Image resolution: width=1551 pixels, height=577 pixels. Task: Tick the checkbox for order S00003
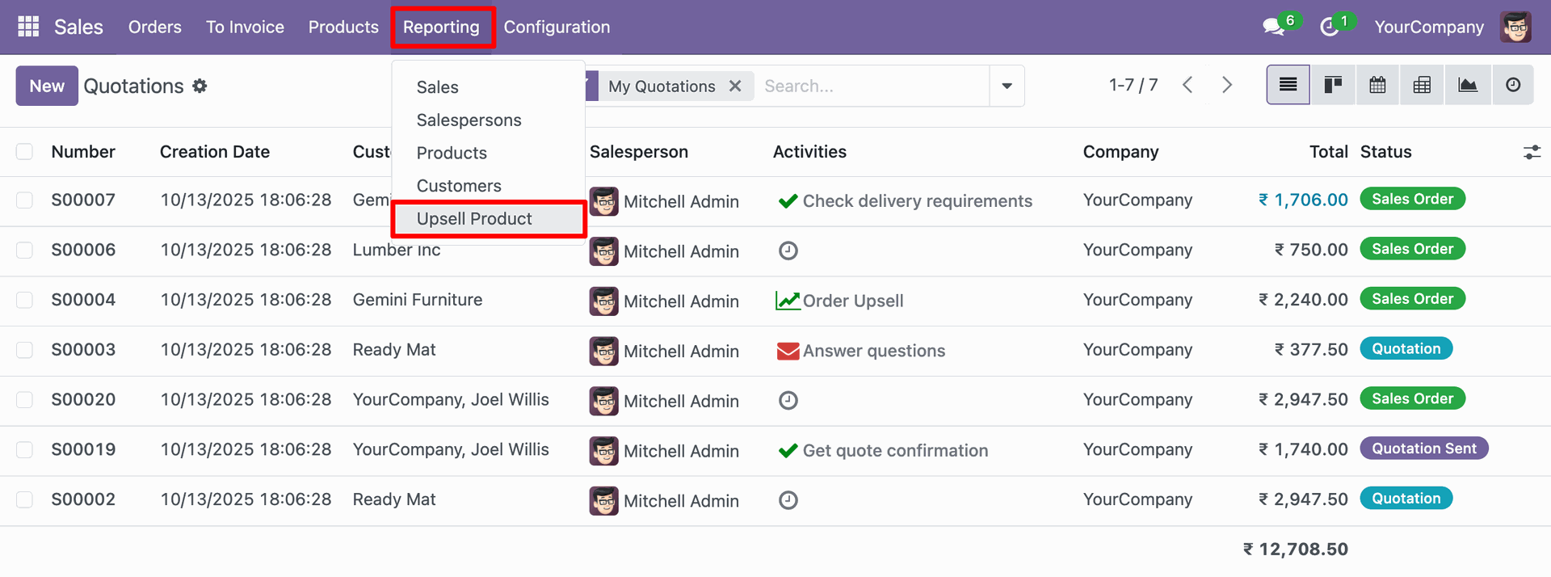[x=25, y=350]
